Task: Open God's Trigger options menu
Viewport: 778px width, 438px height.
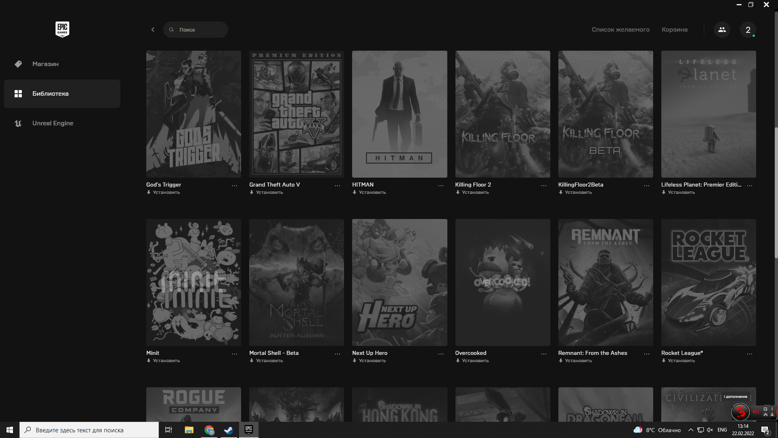Action: tap(235, 186)
